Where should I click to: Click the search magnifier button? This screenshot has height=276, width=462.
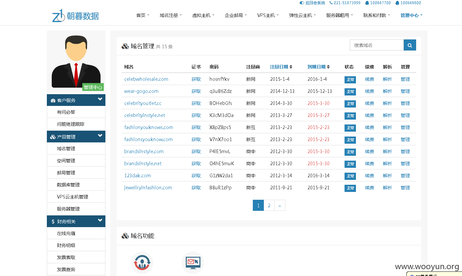(410, 45)
